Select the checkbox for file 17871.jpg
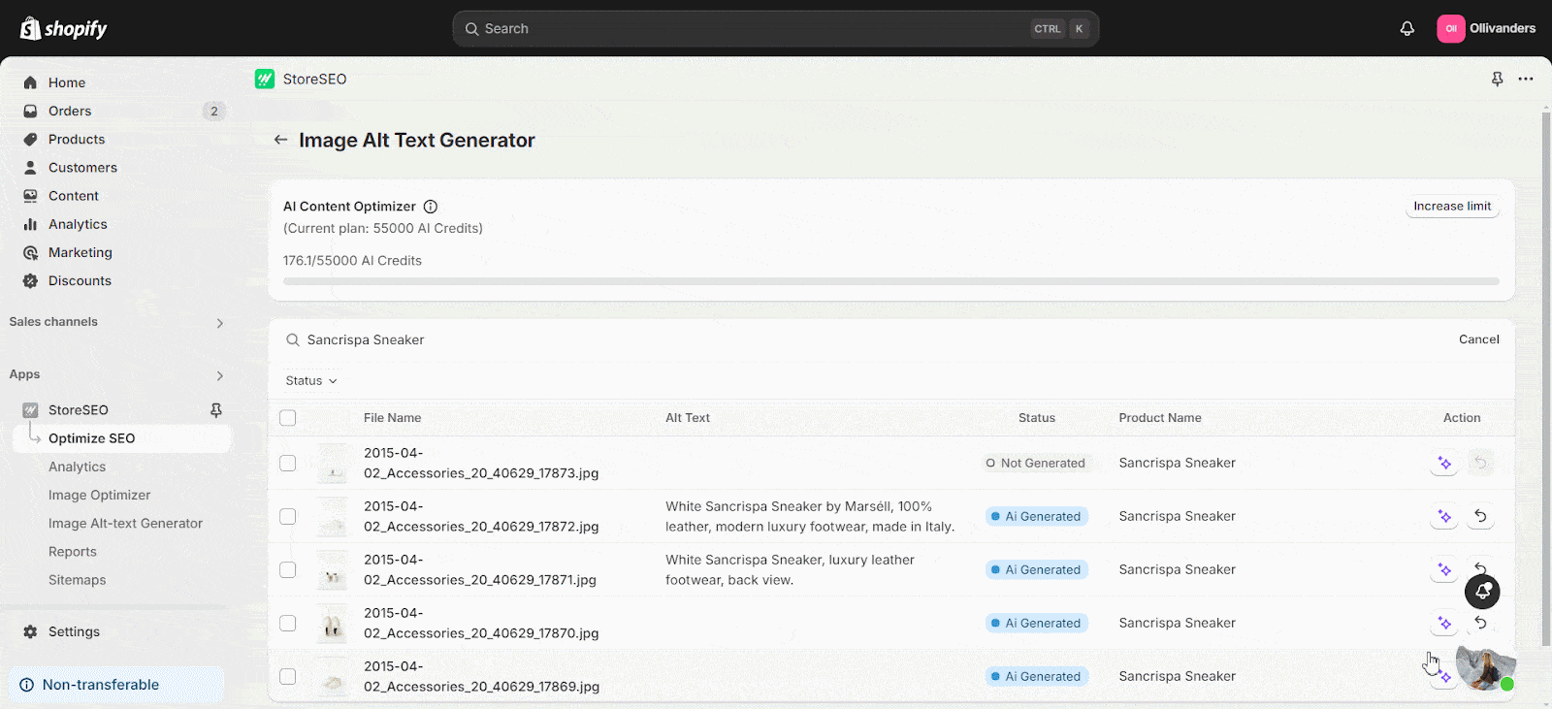Screen dimensions: 1552x709 coord(288,570)
